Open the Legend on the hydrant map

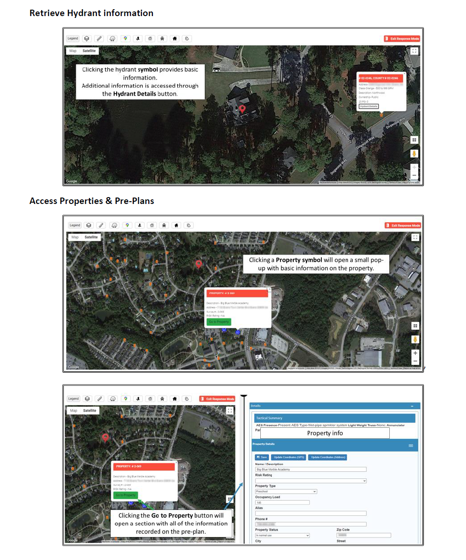tap(73, 39)
